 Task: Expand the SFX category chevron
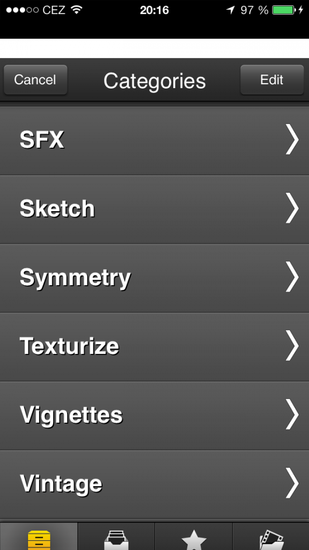tap(291, 139)
